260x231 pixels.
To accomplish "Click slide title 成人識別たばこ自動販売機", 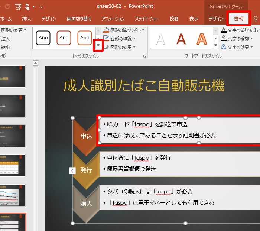I will [144, 86].
